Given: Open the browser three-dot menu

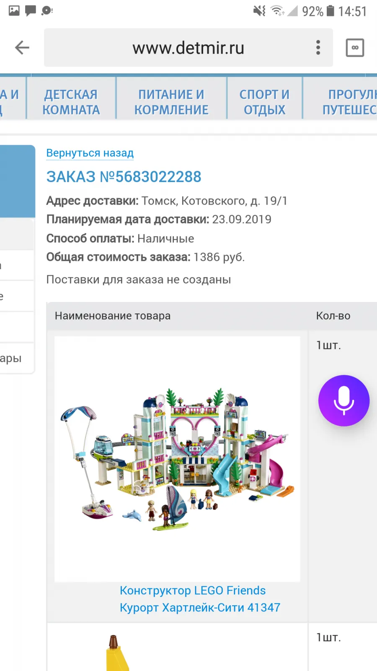Looking at the screenshot, I should (318, 47).
